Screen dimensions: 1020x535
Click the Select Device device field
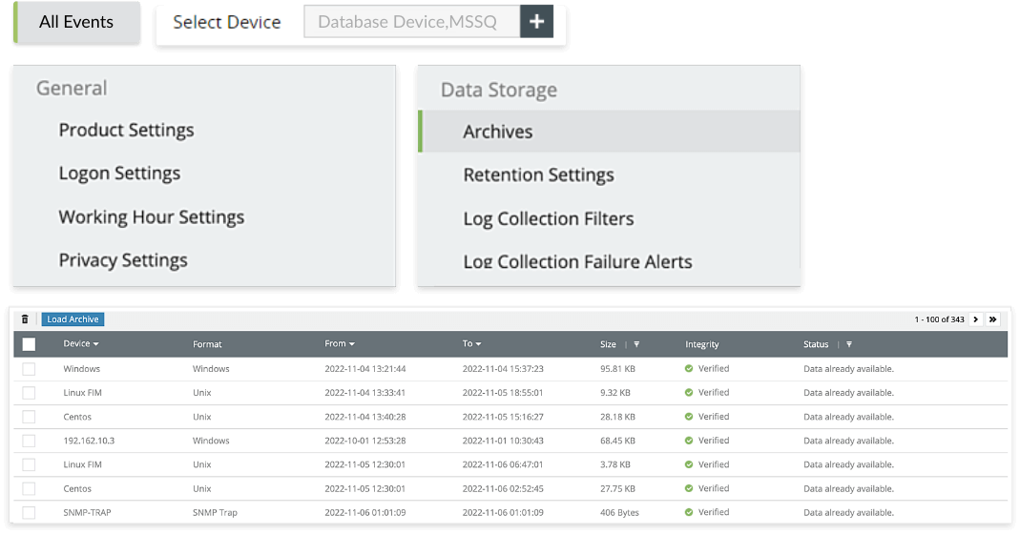point(412,21)
